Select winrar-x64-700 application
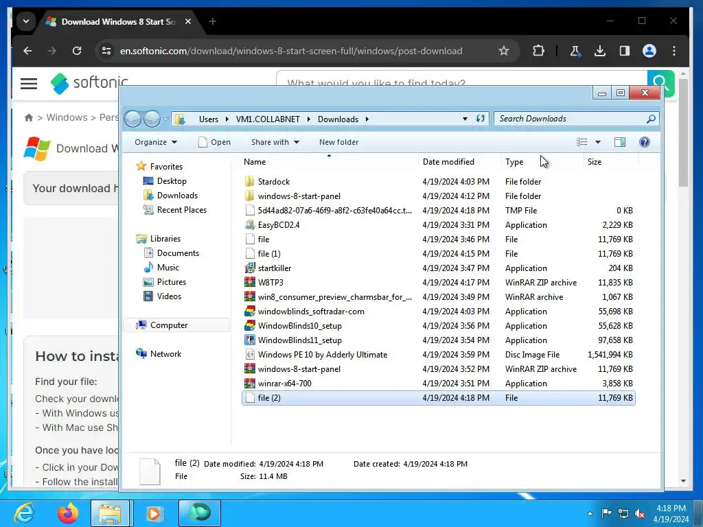The image size is (703, 527). coord(439,383)
